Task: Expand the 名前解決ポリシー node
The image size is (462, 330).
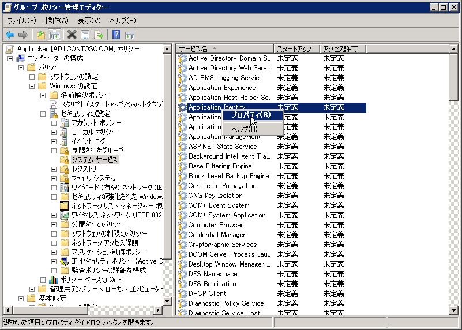Action: click(x=43, y=95)
